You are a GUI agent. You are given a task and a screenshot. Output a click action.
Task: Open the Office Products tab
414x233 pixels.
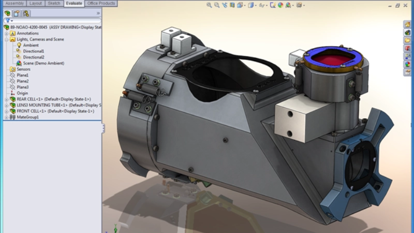point(101,3)
